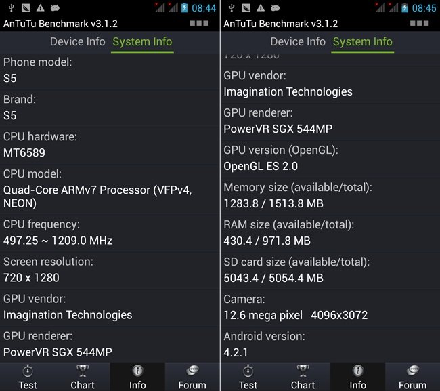Select the CPU hardware MT6589 entry

pyautogui.click(x=110, y=144)
